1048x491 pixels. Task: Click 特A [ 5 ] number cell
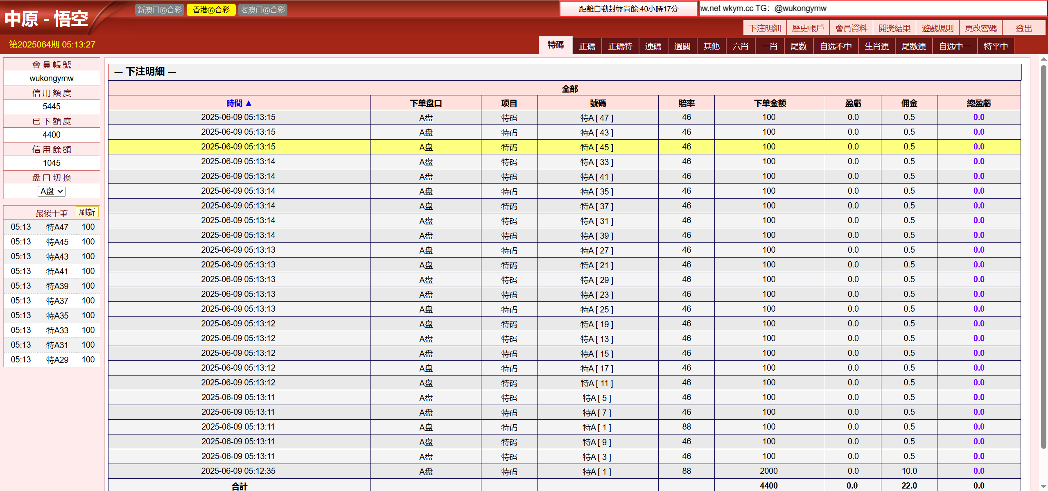click(x=597, y=398)
